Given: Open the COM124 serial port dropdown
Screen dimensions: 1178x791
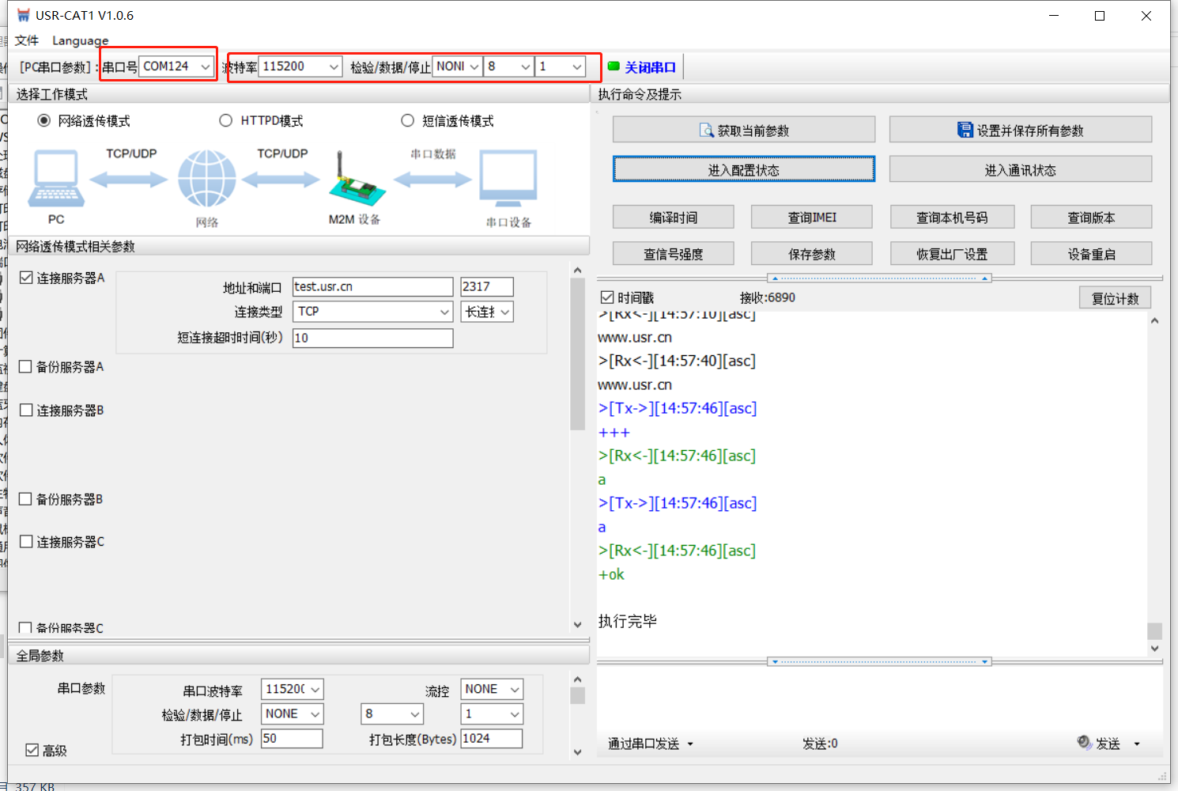Looking at the screenshot, I should tap(206, 67).
